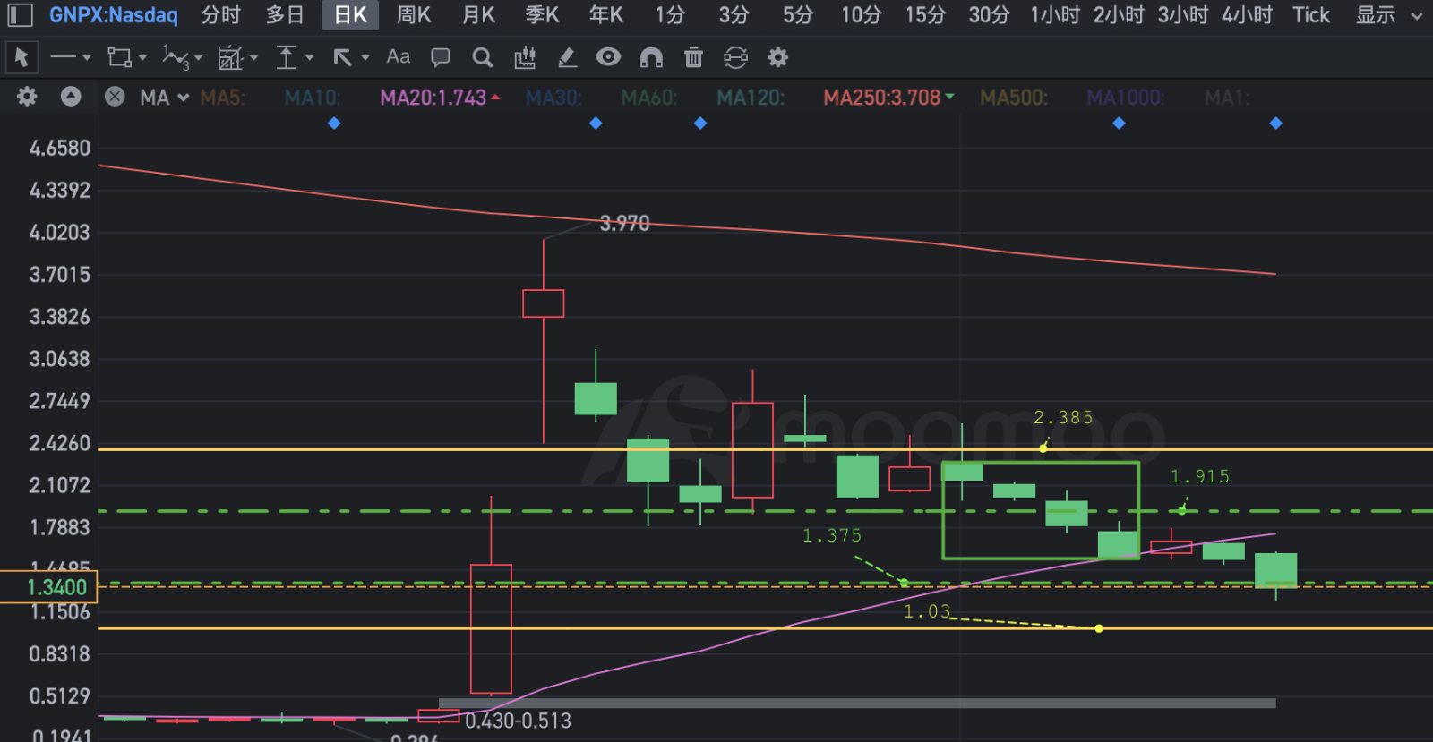The height and width of the screenshot is (742, 1433).
Task: Select the Fibonacci/Gann grid drawing tool
Action: click(230, 58)
